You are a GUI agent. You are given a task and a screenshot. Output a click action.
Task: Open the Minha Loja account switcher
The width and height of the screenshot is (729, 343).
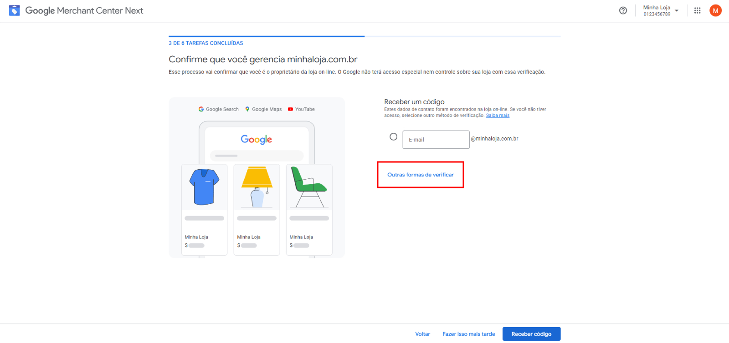(657, 10)
